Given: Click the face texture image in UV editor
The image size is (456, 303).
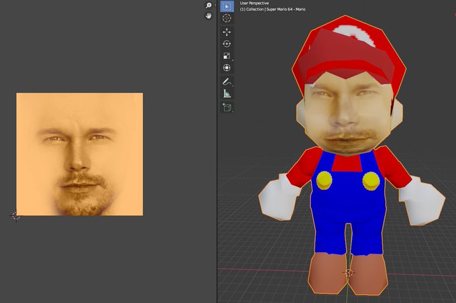Looking at the screenshot, I should [79, 154].
